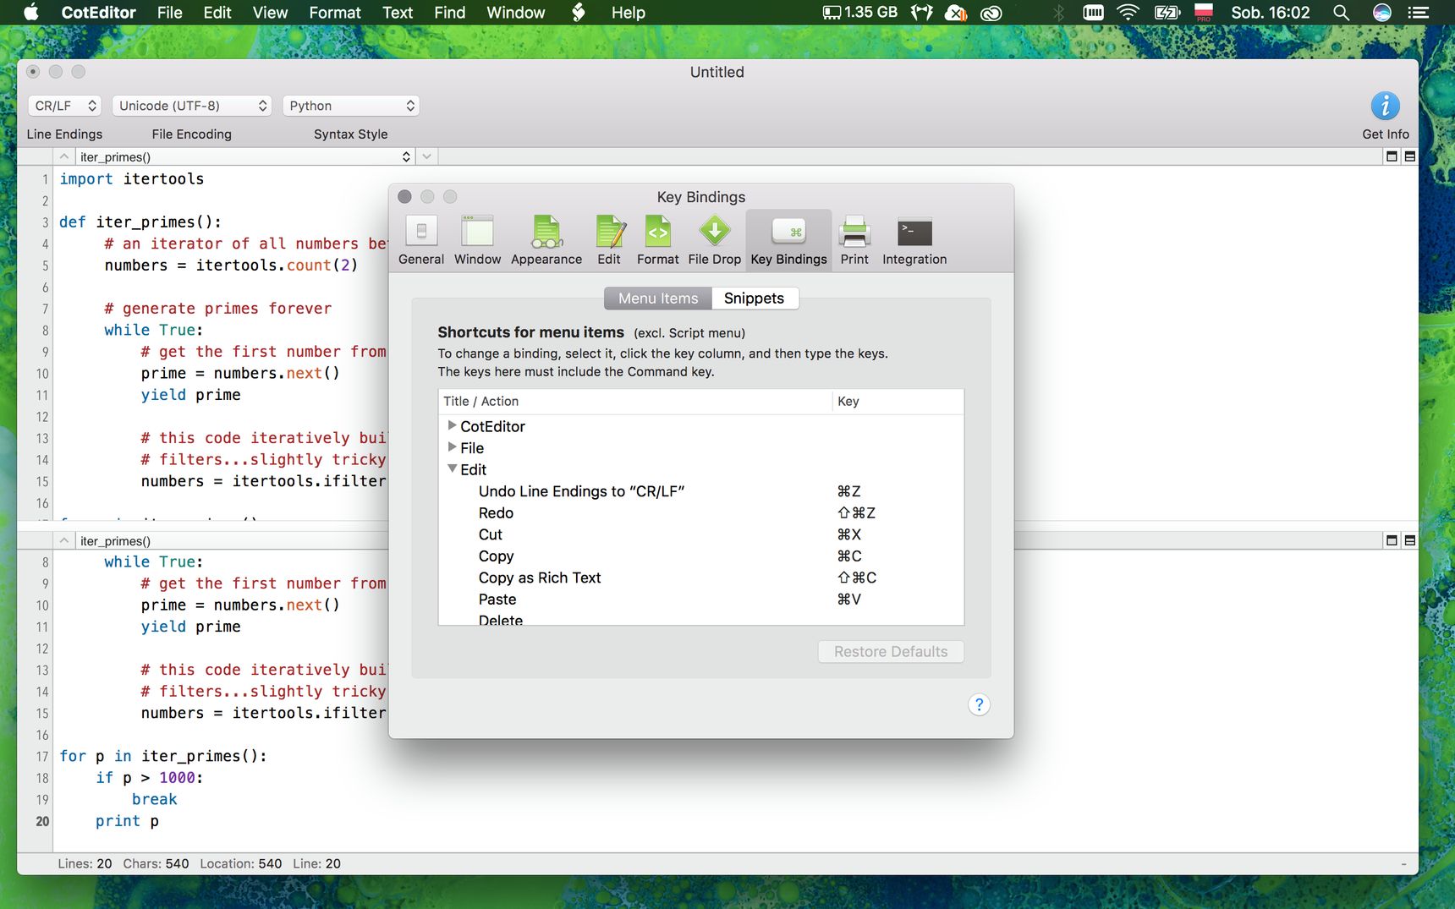Select the Cut shortcut row
Viewport: 1455px width, 909px height.
700,534
